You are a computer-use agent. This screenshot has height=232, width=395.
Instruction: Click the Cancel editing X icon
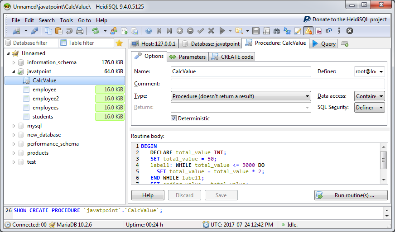[x=211, y=31]
